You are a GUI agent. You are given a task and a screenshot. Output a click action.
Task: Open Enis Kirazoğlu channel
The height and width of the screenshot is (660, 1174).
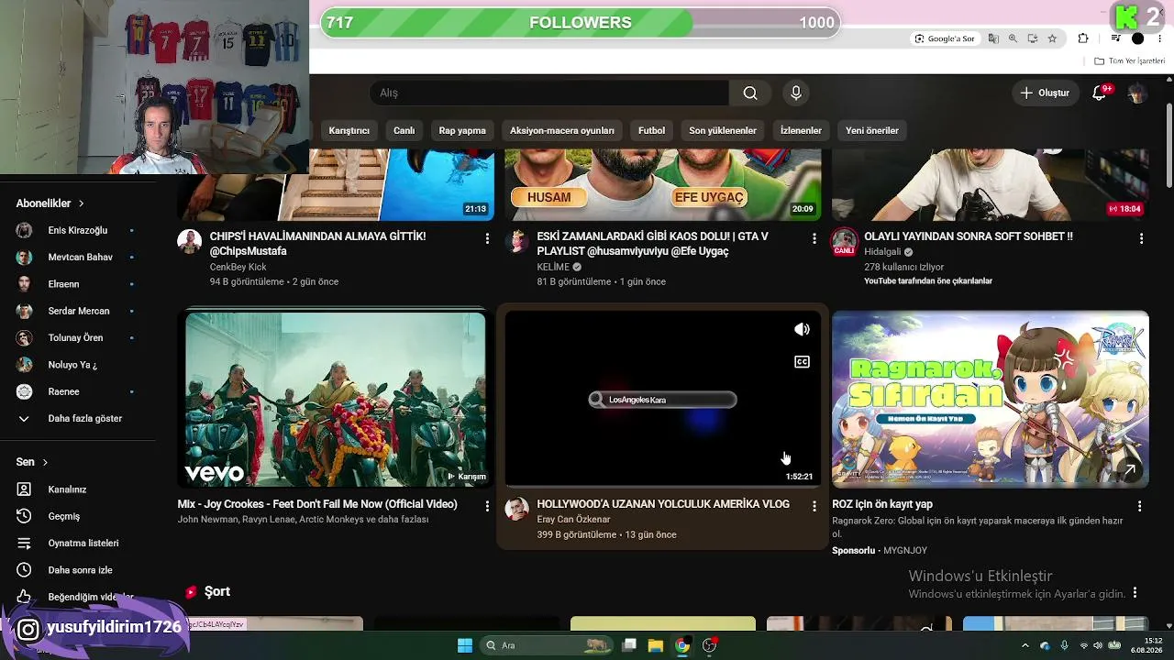(78, 231)
